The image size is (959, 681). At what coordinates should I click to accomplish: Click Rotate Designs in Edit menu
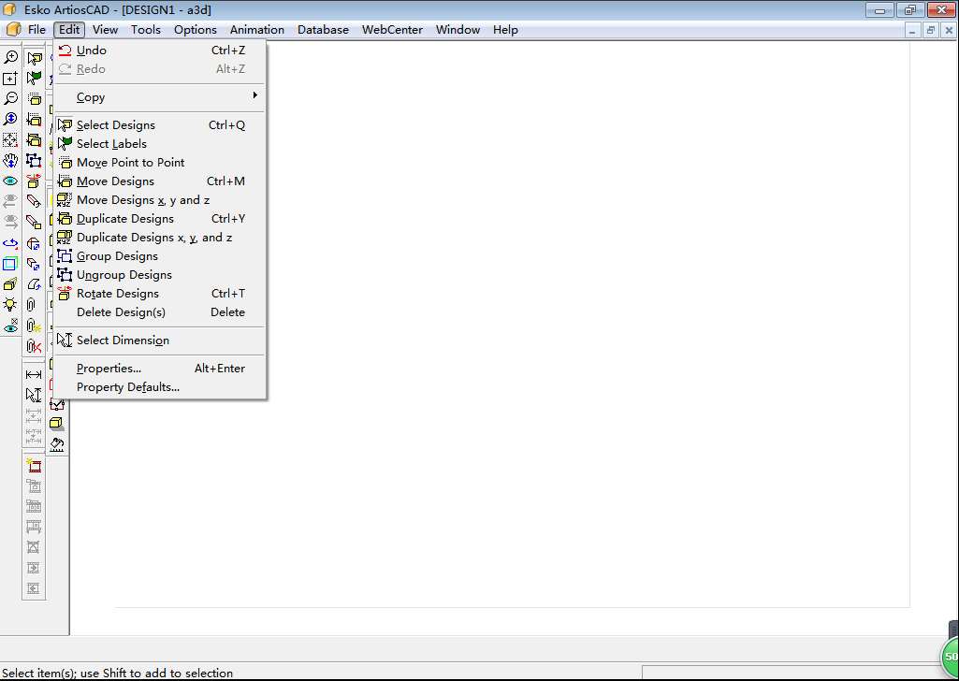coord(117,294)
